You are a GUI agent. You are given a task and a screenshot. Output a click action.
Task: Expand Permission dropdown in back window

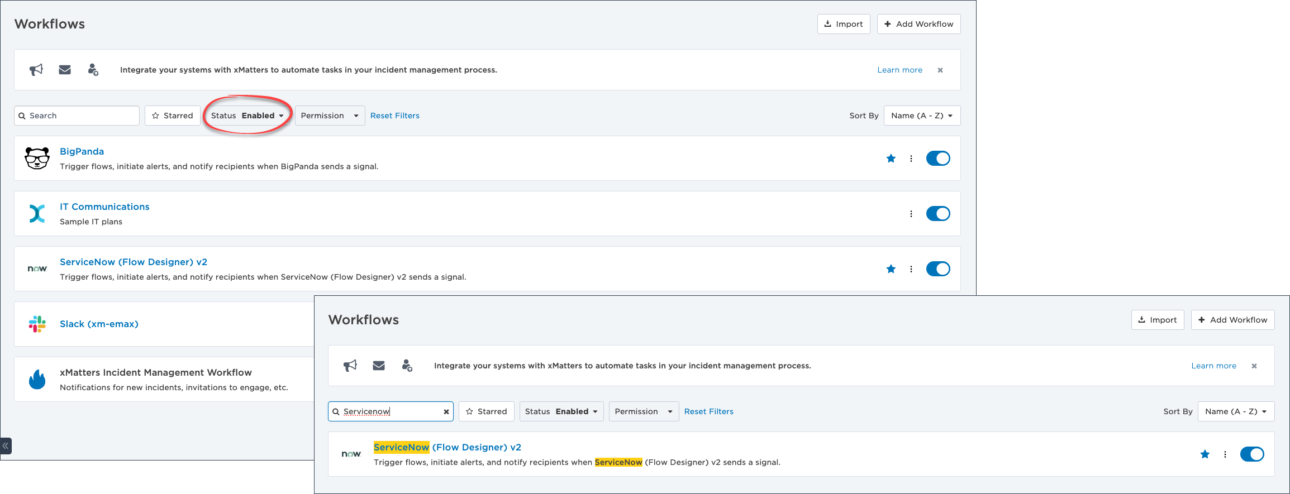coord(330,116)
